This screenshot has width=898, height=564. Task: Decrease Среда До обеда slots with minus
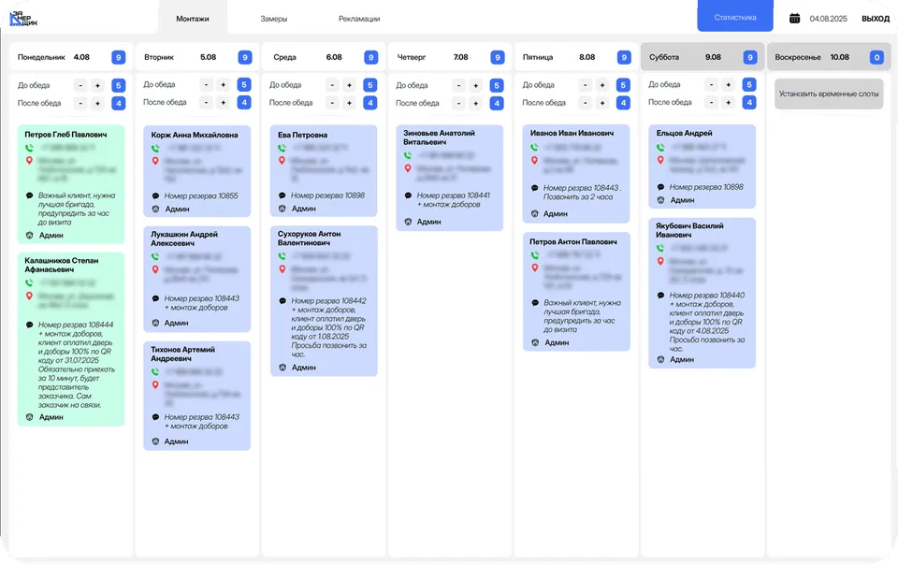[x=332, y=85]
